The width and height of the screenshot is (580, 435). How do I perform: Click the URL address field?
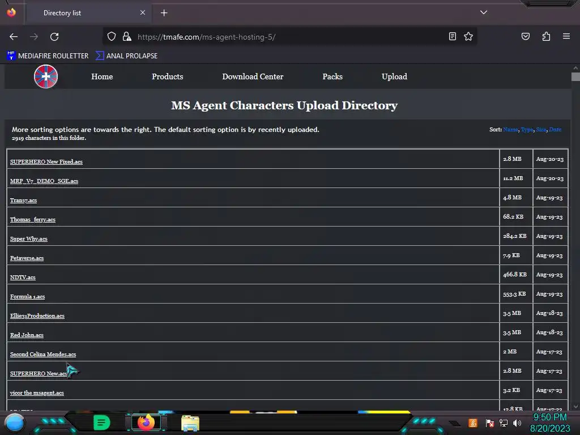click(x=291, y=37)
